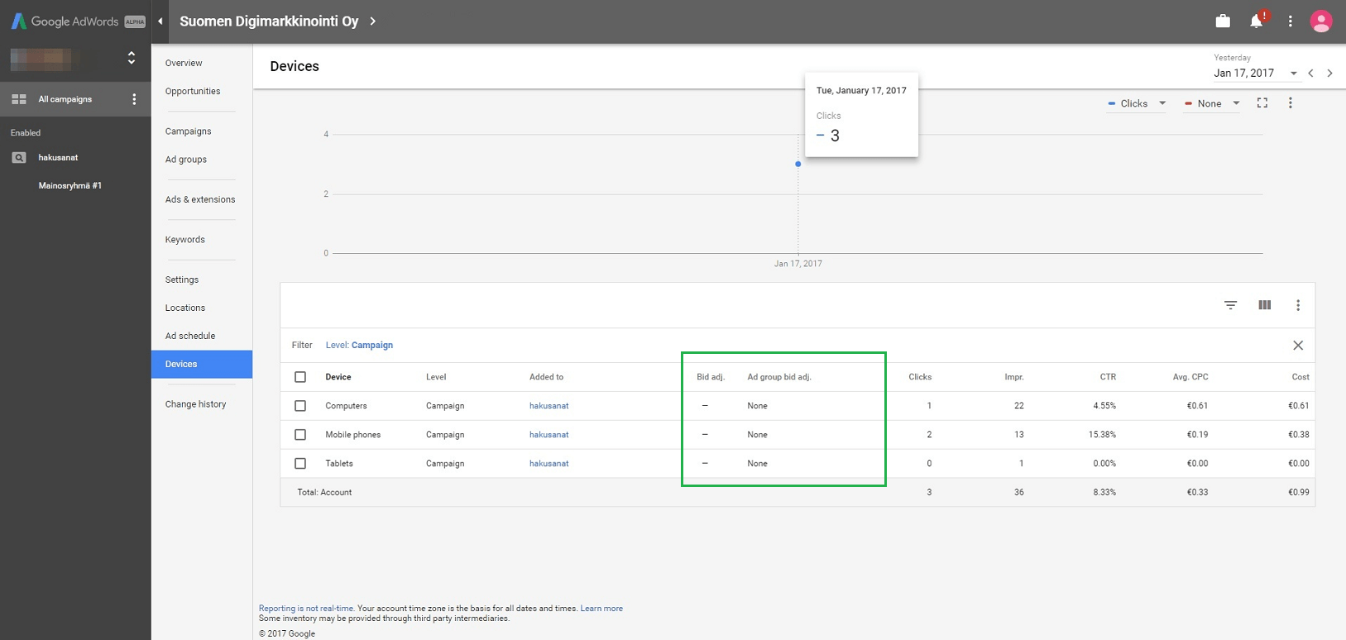Sort by Cost column header
The image size is (1346, 640).
1300,377
